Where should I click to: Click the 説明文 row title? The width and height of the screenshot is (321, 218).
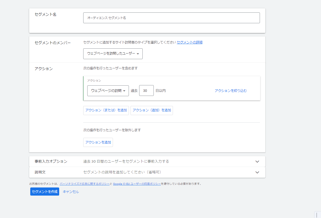point(42,172)
